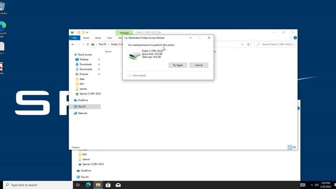
Task: Open File Explorer taskbar icon
Action: click(98, 185)
